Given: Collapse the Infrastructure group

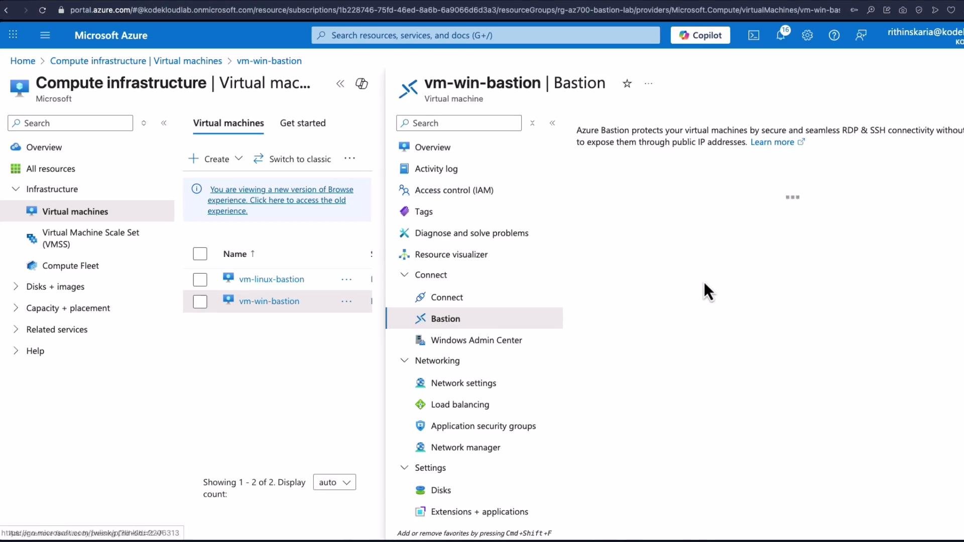Looking at the screenshot, I should coord(16,189).
